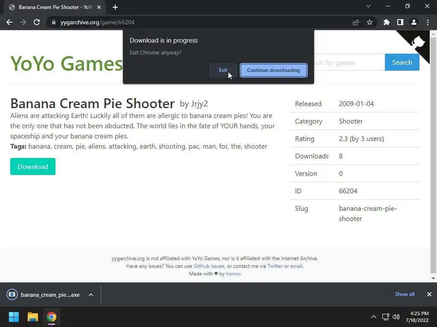
Task: Toggle the browser side panel icon
Action: pos(400,22)
